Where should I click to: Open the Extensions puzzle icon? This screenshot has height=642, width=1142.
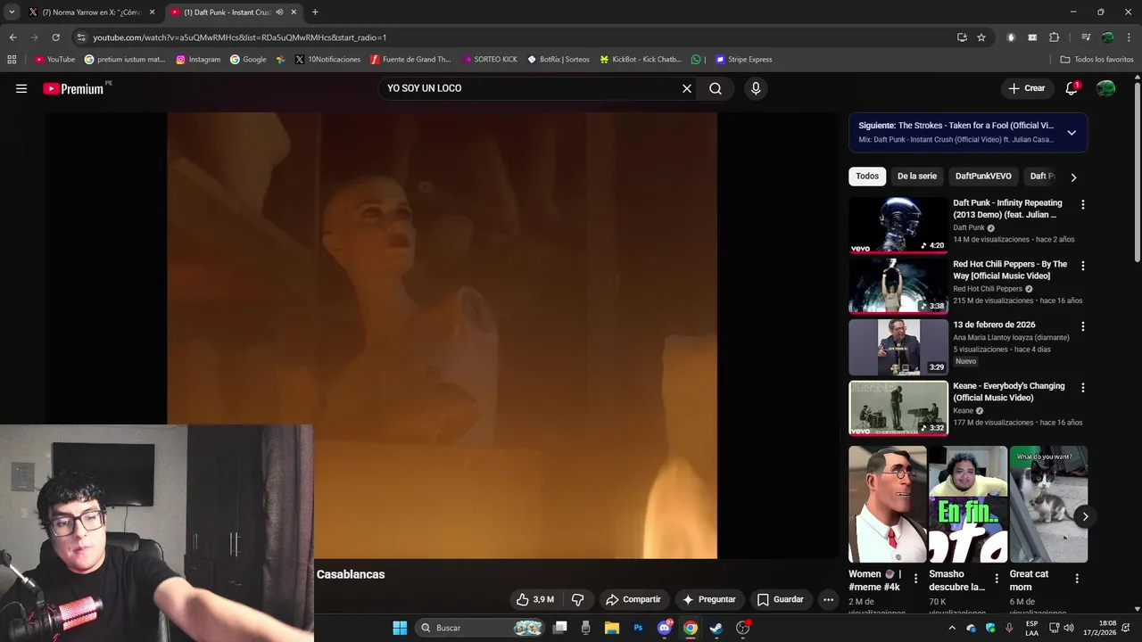coord(1054,37)
